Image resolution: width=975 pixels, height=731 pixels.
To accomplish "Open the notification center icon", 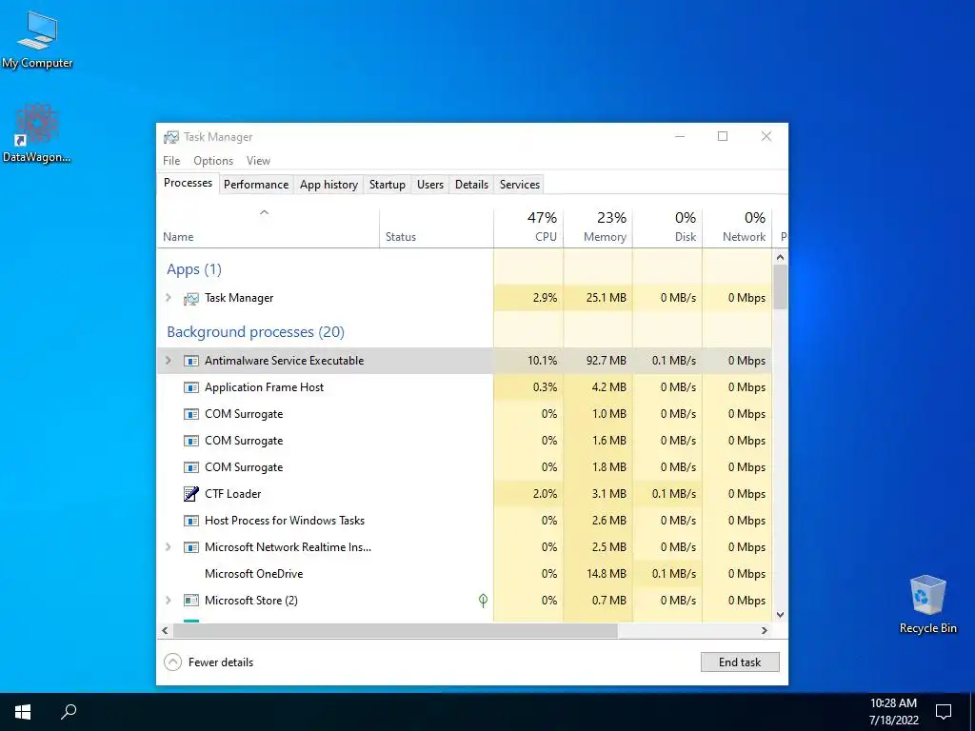I will coord(944,712).
